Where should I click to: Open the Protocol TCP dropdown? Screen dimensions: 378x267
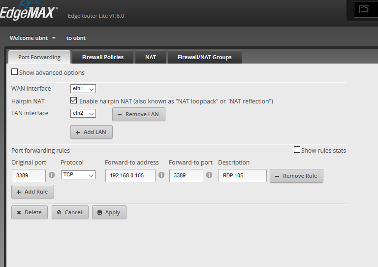78,175
